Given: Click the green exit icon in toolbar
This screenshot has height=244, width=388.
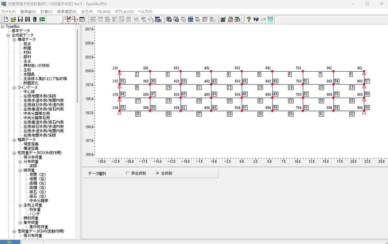Looking at the screenshot, I should tap(42, 19).
